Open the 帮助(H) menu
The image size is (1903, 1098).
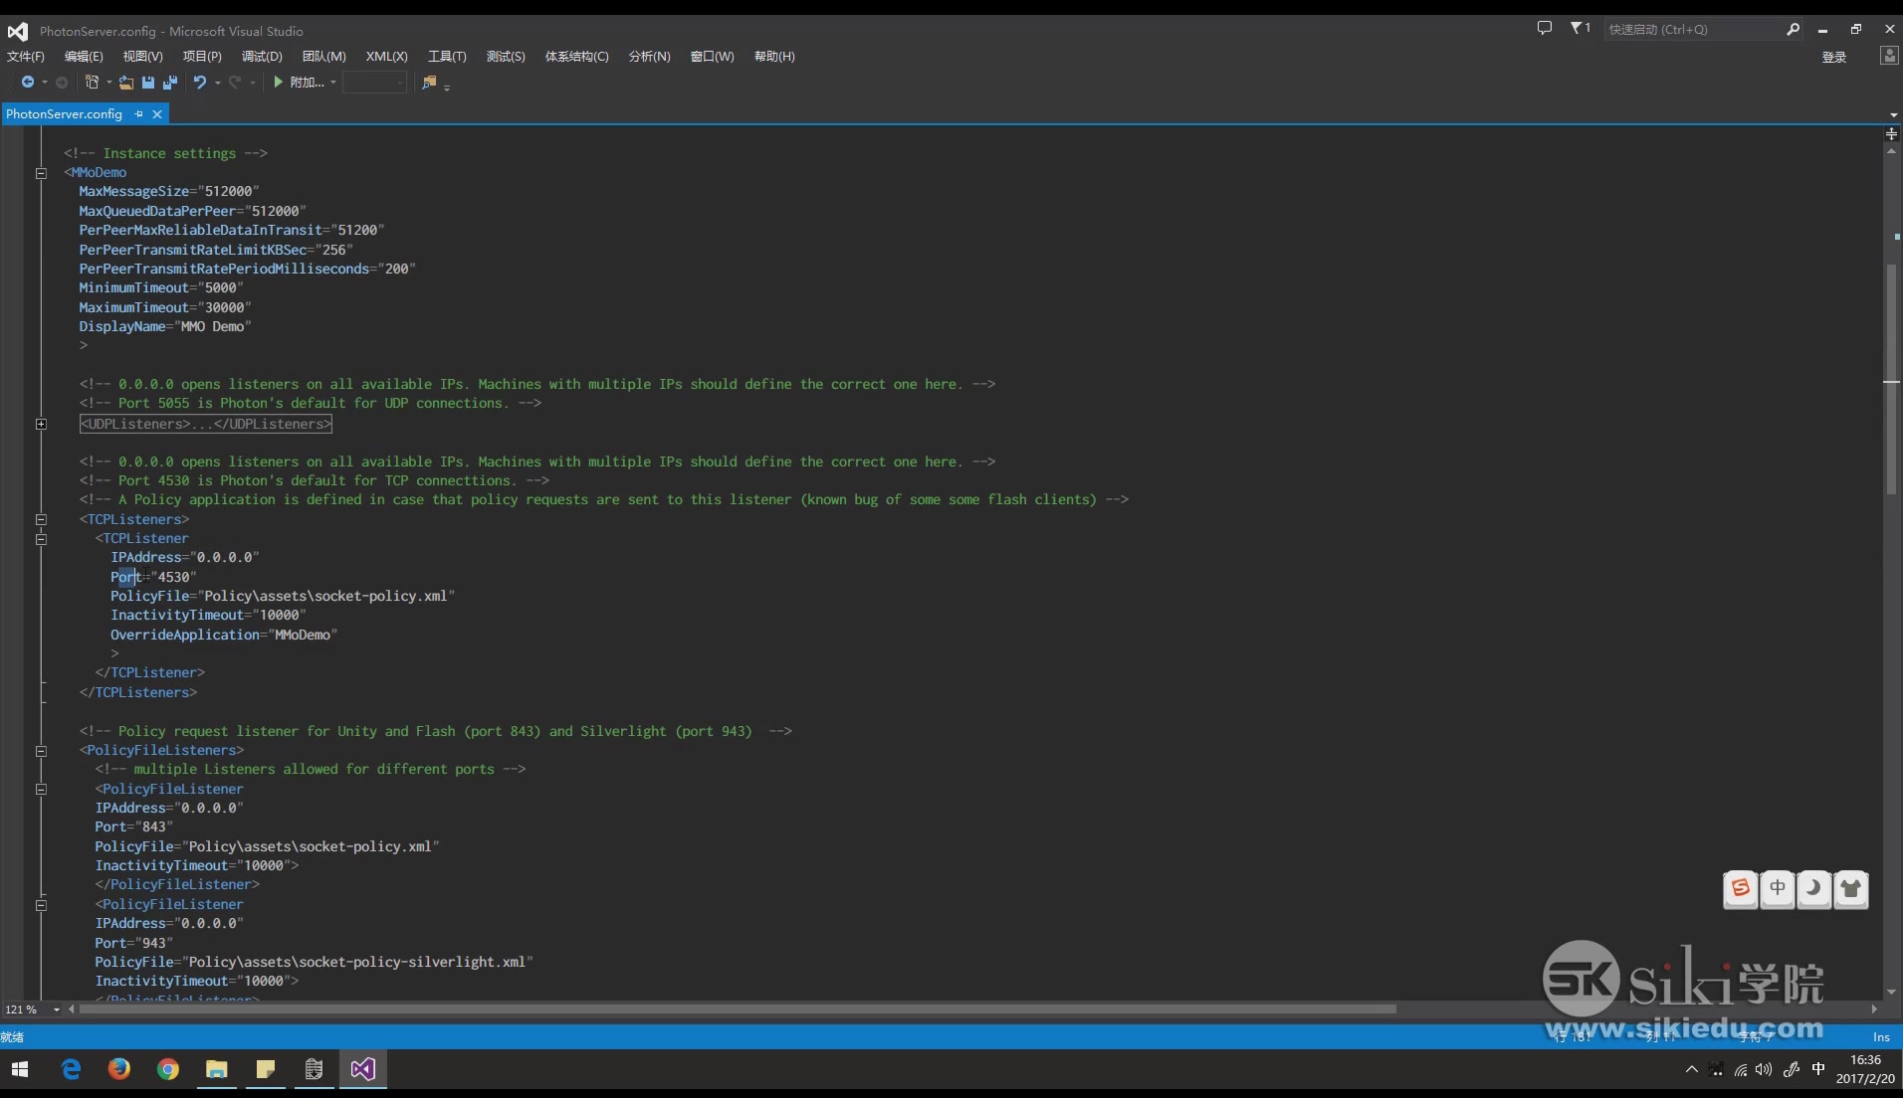(x=774, y=57)
